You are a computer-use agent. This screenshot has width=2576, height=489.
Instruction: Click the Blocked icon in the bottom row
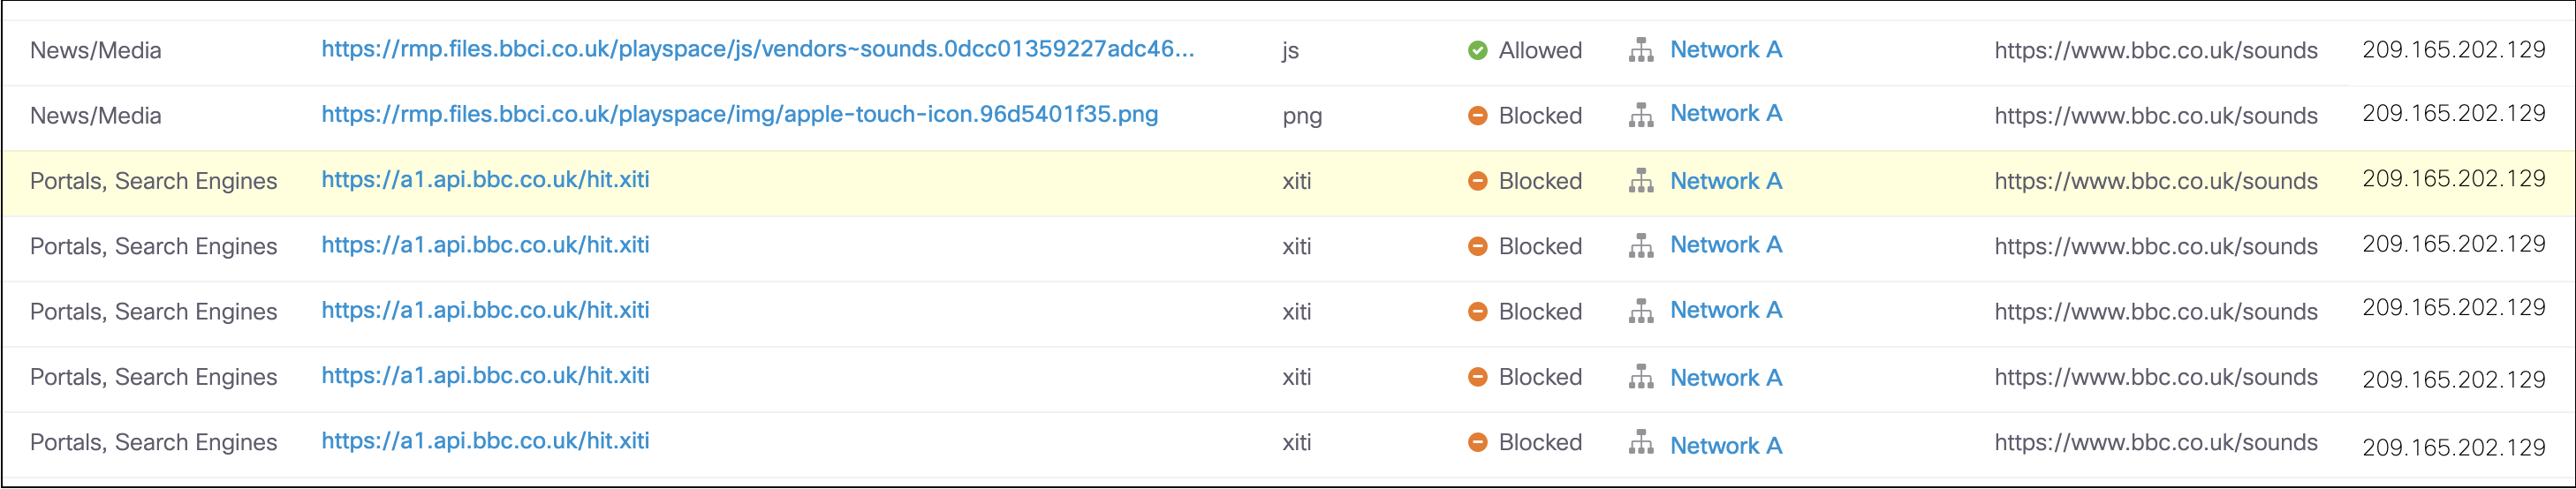pyautogui.click(x=1477, y=442)
